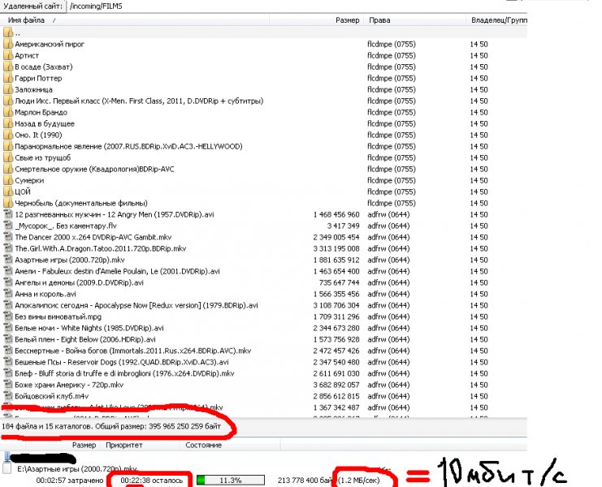
Task: Click the Приоритет queue column header
Action: point(123,445)
